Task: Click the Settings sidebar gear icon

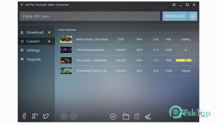Action: [x=22, y=50]
